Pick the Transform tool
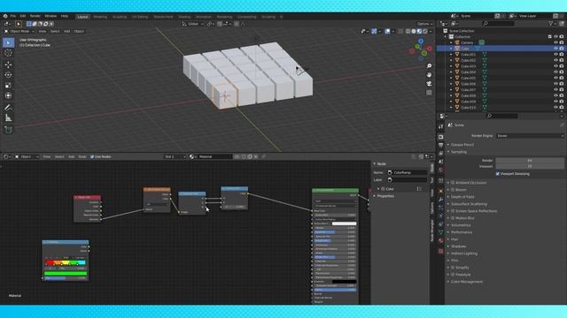Image resolution: width=567 pixels, height=318 pixels. 8,95
